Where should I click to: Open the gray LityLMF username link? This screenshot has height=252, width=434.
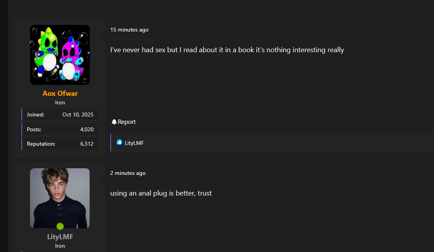(x=60, y=237)
